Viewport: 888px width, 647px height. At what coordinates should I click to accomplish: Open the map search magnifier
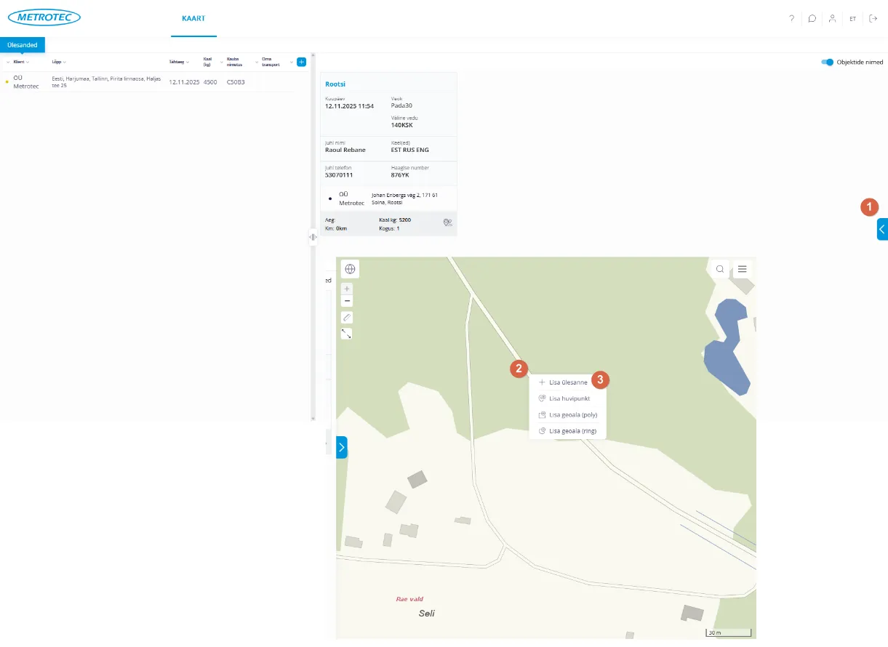[x=720, y=269]
